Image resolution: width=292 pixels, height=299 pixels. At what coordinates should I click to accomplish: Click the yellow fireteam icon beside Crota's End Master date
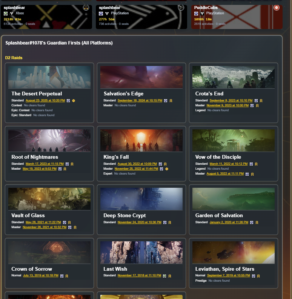click(x=257, y=106)
